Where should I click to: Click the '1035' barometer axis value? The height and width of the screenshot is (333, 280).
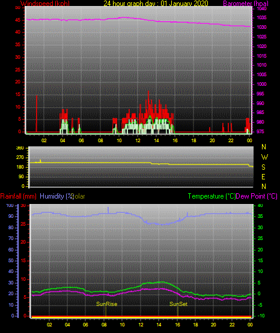coord(261,17)
